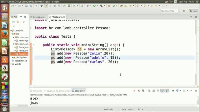
Task: Click the New Java Class green icon
Action: coord(114,6)
